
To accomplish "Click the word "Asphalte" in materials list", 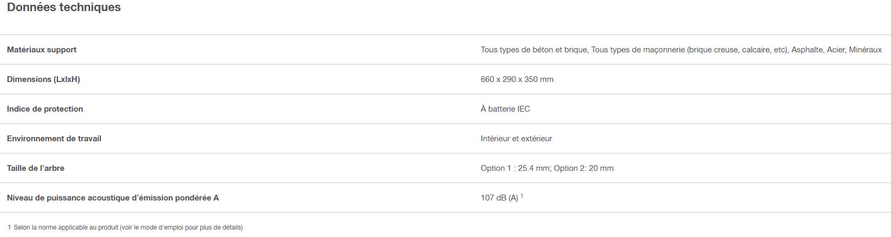I will 807,50.
